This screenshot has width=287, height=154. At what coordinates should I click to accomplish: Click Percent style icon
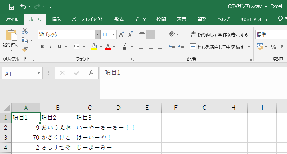pyautogui.click(x=274, y=47)
